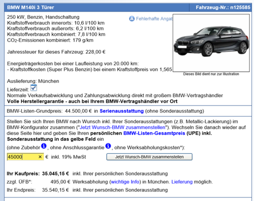Click Jetzt Wunsch-BMW zusammenstellen button
This screenshot has height=201, width=254.
coord(149,157)
